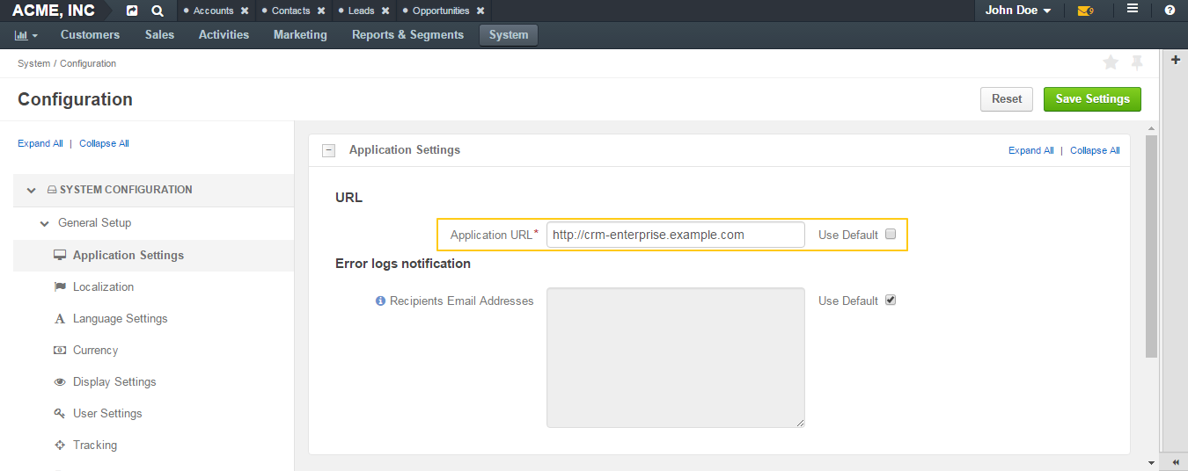Click Collapse All in Application Settings panel
Image resolution: width=1188 pixels, height=471 pixels.
(x=1095, y=150)
